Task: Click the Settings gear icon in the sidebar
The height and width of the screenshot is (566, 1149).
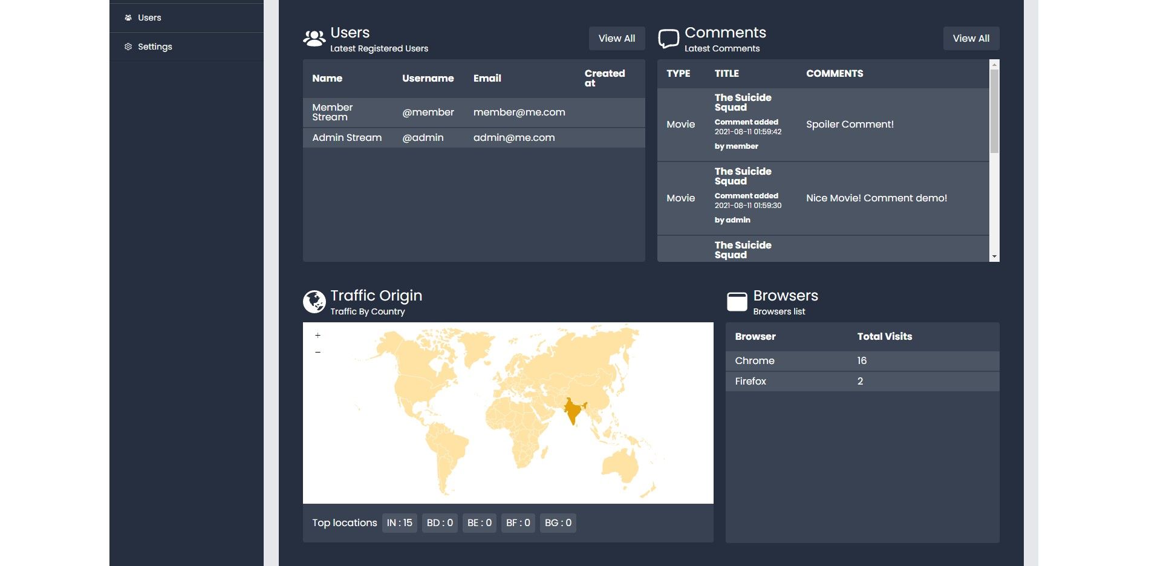Action: click(128, 47)
